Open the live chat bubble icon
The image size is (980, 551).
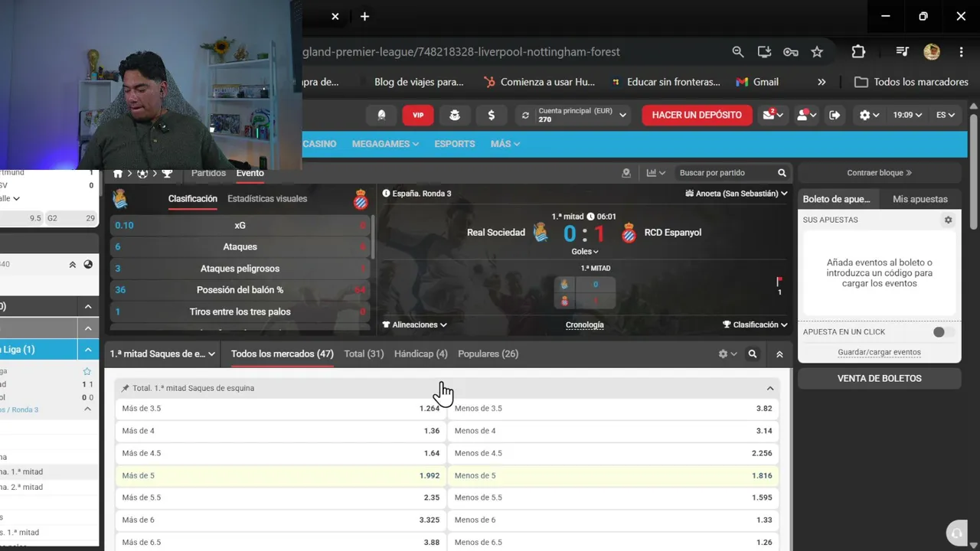click(955, 533)
